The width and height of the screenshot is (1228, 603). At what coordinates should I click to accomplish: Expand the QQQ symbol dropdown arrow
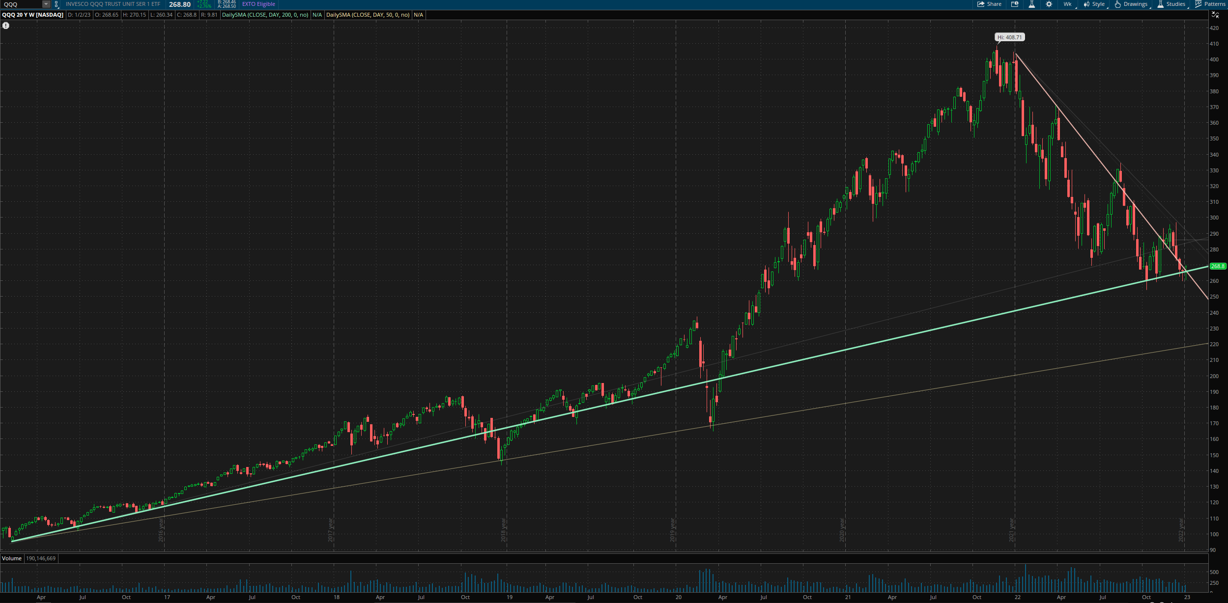(x=46, y=4)
